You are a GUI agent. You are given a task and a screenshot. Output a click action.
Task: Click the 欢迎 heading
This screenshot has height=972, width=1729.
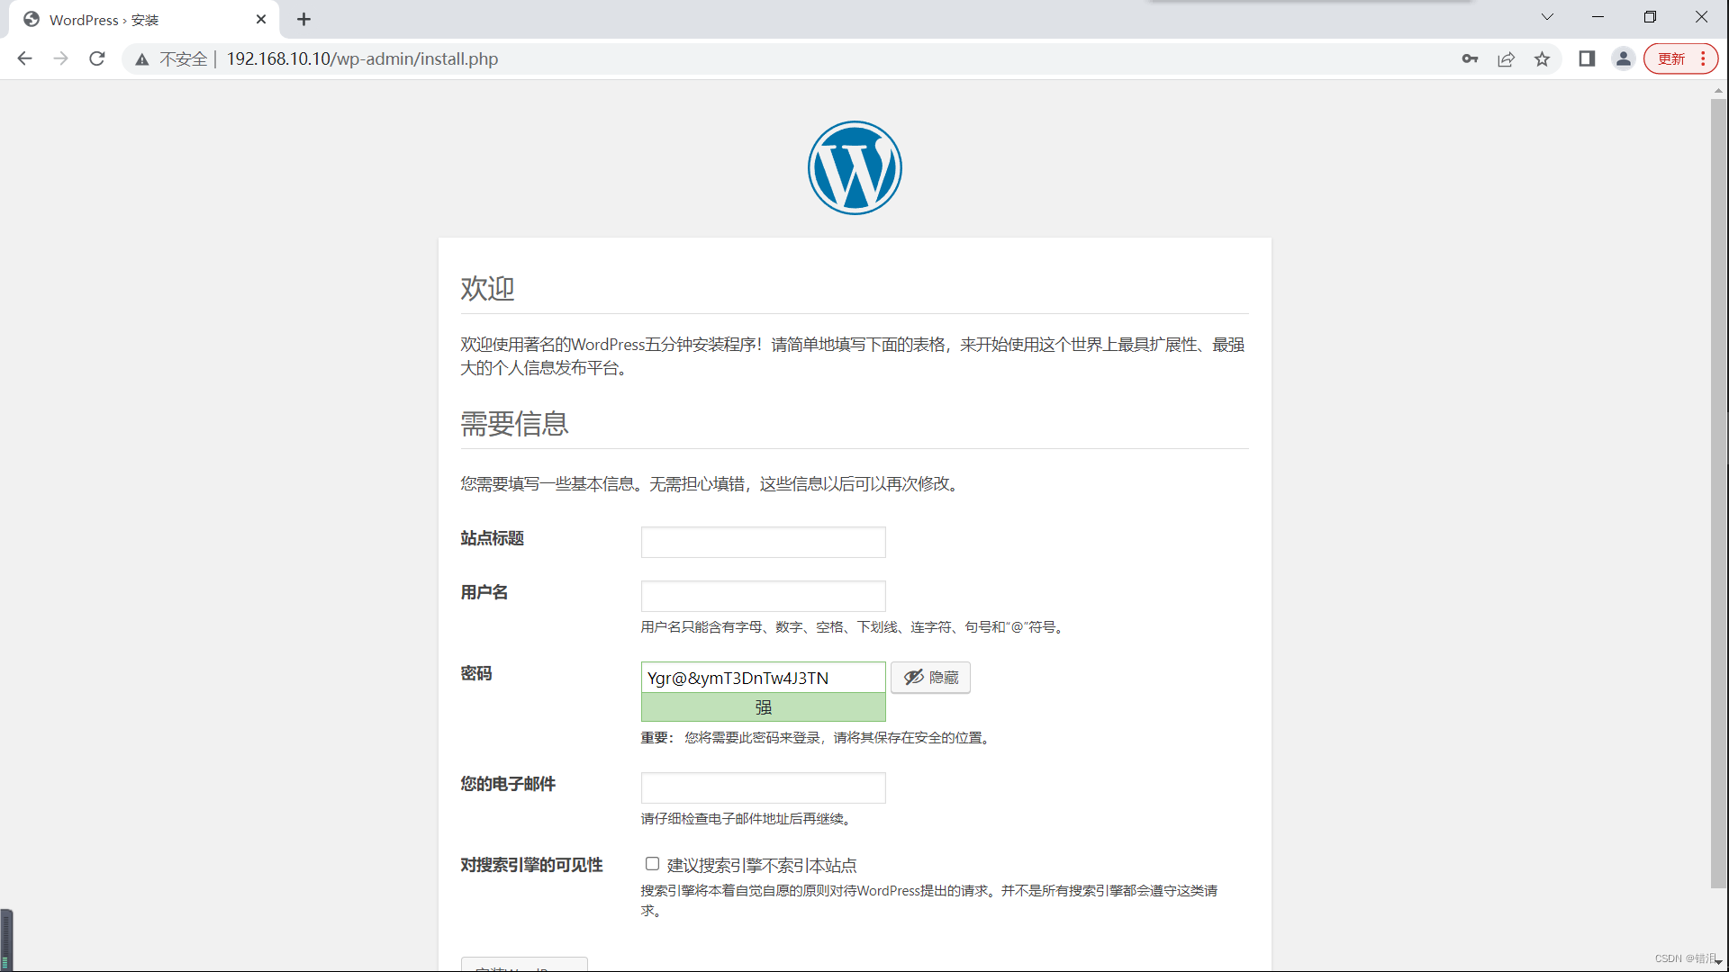pyautogui.click(x=487, y=288)
